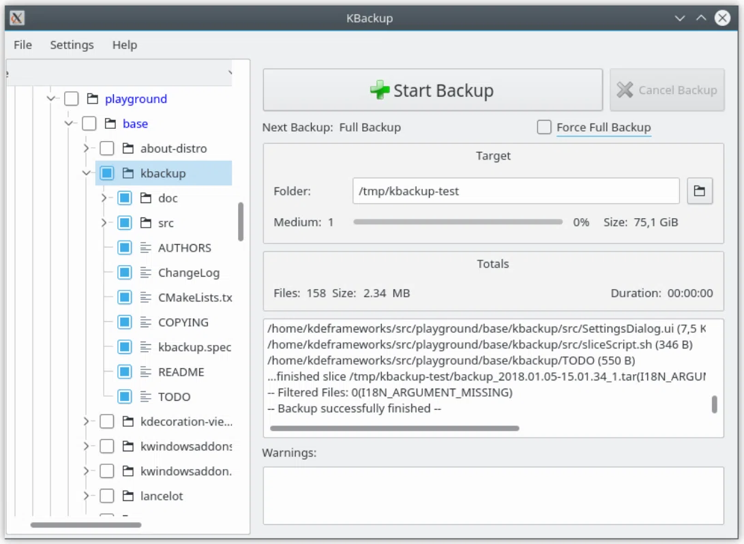Click the tree header sort chevron

(x=230, y=73)
